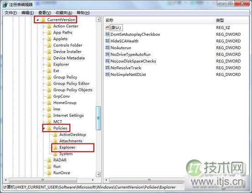
Task: Open the 文件(F) menu
Action: 10,13
